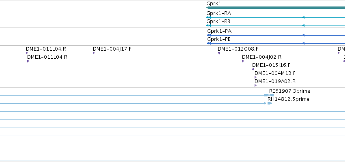Screen dimensions: 345x162
Task: Click the RH14812.5prime EST label
Action: pos(288,99)
